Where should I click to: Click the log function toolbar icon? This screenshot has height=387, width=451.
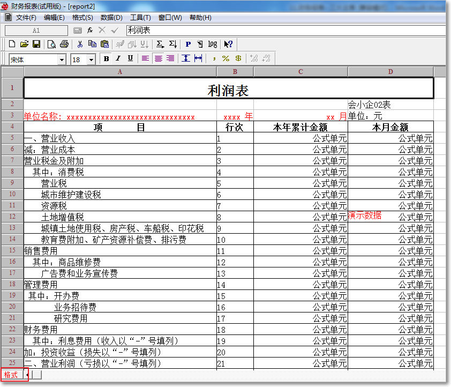coord(213,43)
